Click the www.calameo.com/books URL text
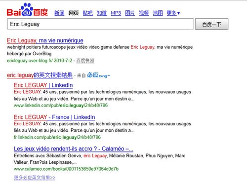Viewport: 247px width, 185px height. tap(66, 169)
